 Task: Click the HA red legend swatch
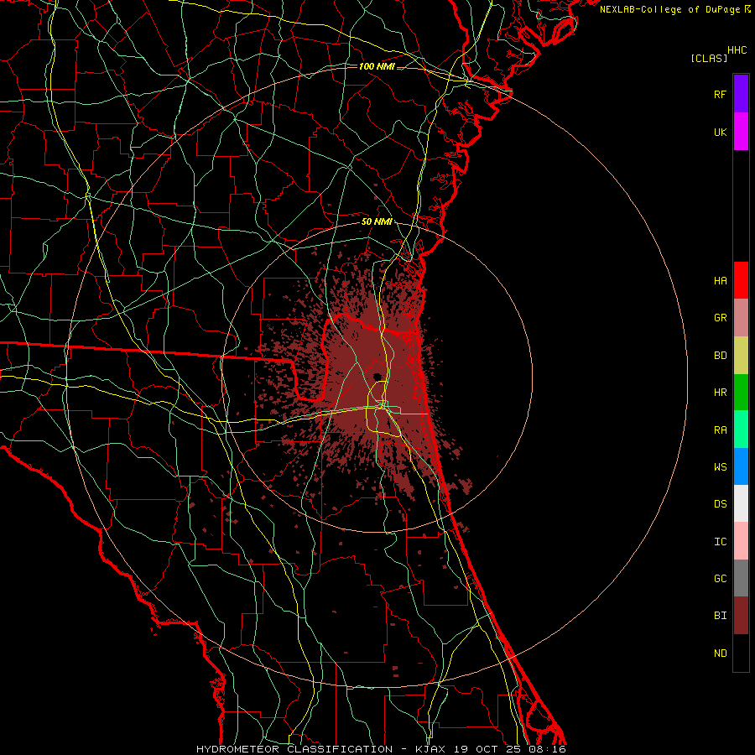pyautogui.click(x=741, y=280)
